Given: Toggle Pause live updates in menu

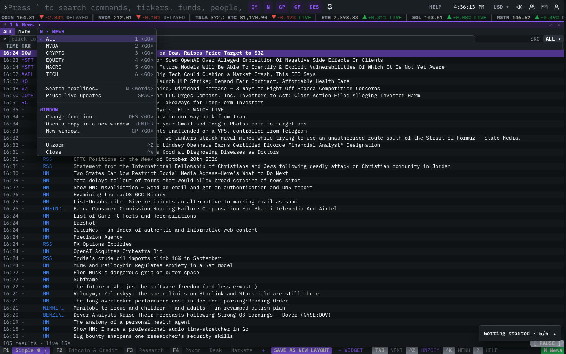Looking at the screenshot, I should [97, 96].
